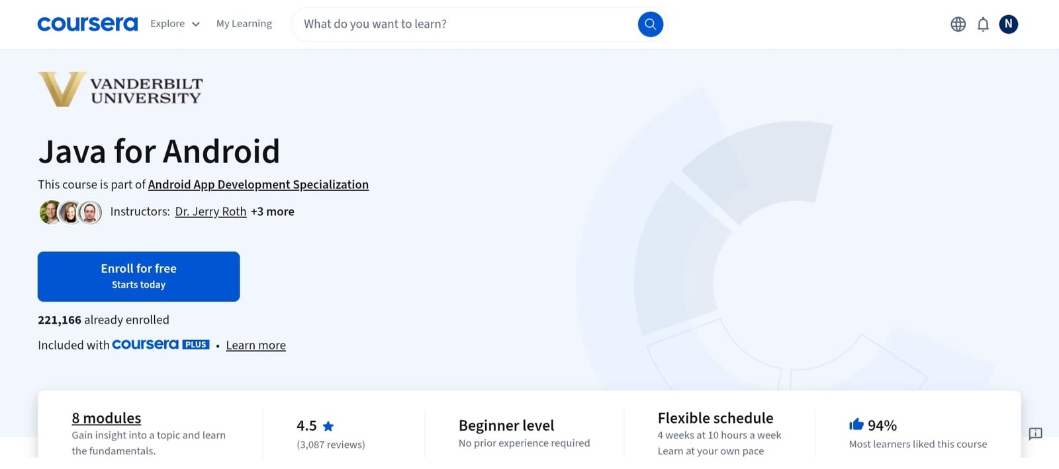The image size is (1059, 469).
Task: Open the N profile avatar menu
Action: pyautogui.click(x=1008, y=24)
